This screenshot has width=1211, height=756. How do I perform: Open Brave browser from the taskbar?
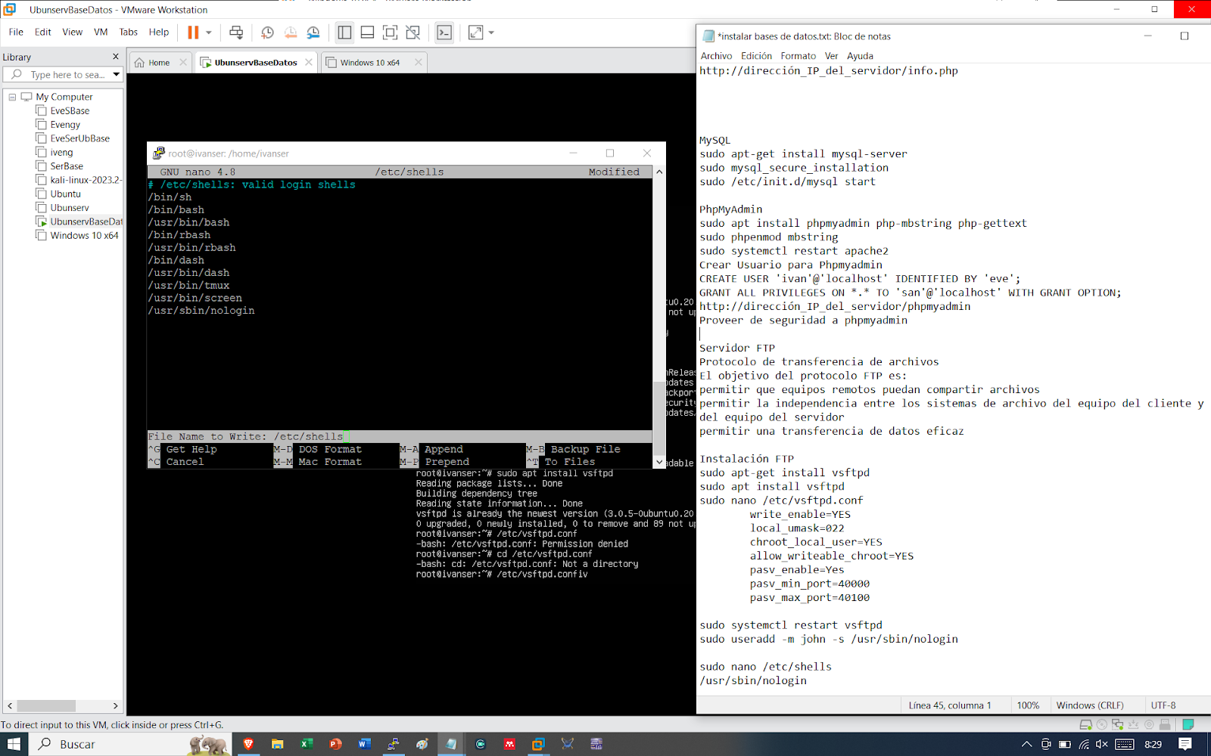point(248,744)
